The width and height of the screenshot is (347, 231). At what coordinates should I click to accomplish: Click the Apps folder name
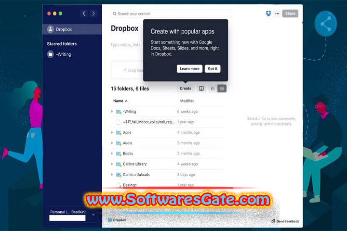click(x=127, y=133)
